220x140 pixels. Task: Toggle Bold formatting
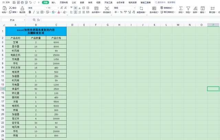(30, 12)
